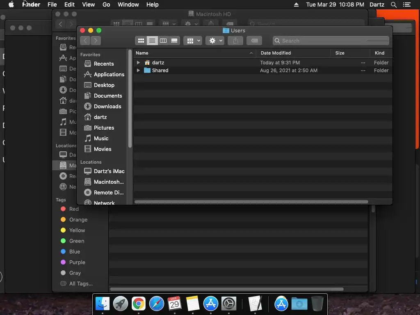The image size is (420, 315).
Task: Expand the Shared folder disclosure triangle
Action: (138, 71)
